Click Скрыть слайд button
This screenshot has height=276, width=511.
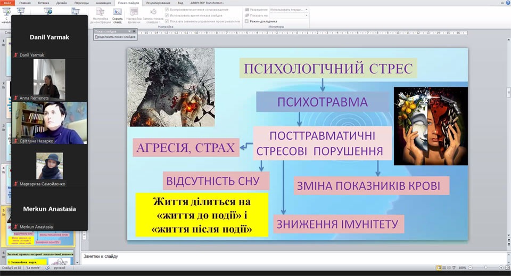(117, 15)
